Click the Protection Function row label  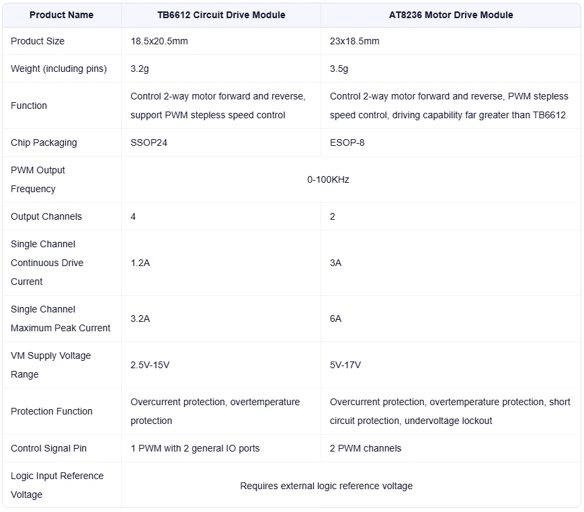(x=52, y=411)
